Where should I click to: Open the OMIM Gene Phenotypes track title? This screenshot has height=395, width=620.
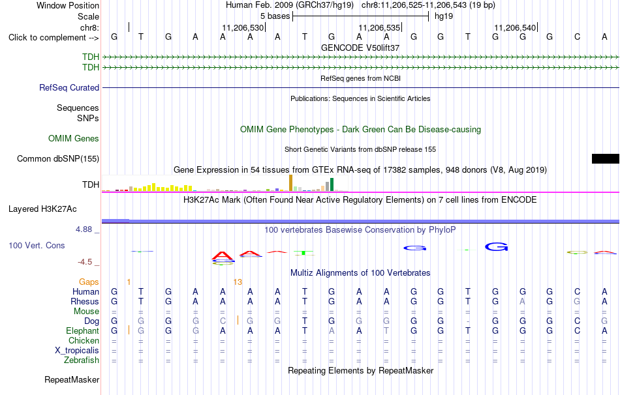click(x=360, y=130)
